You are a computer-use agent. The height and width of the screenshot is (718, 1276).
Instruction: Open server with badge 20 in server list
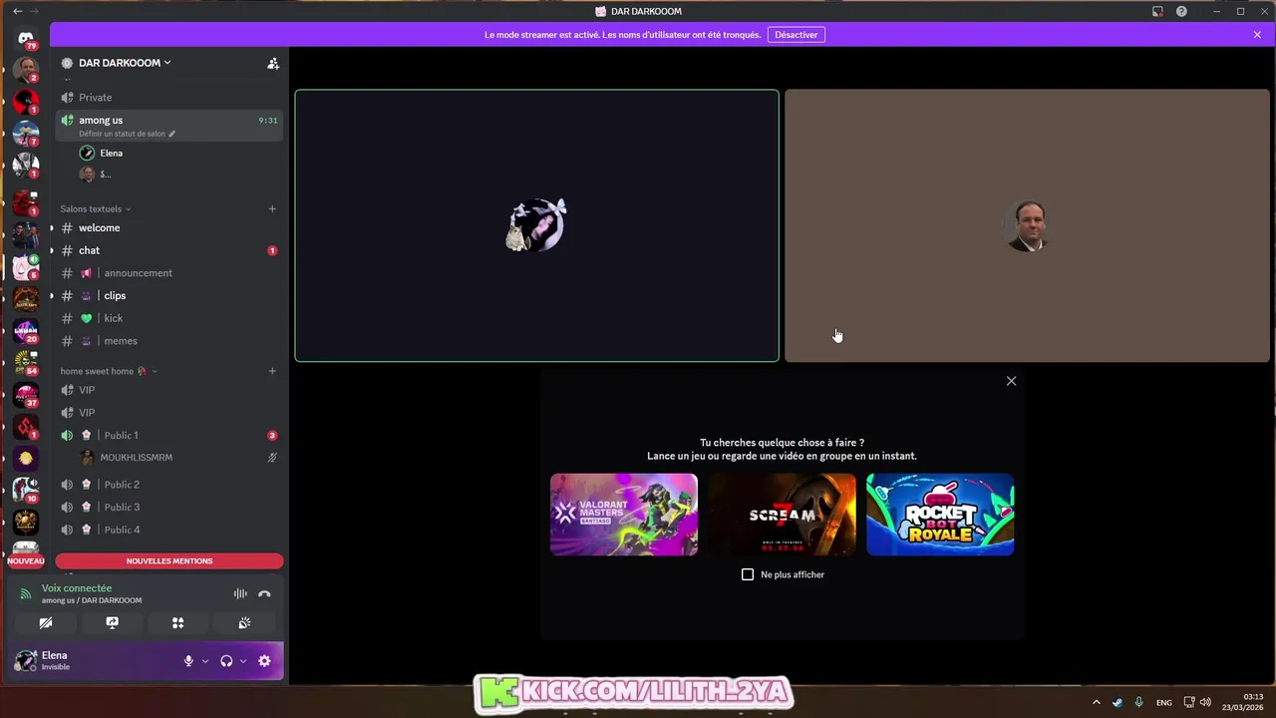pyautogui.click(x=26, y=330)
